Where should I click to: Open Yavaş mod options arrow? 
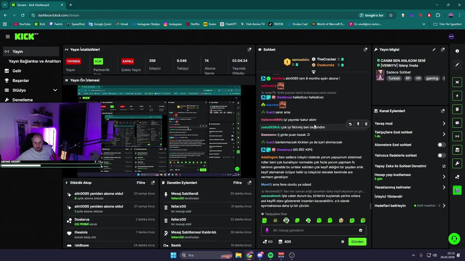point(444,124)
